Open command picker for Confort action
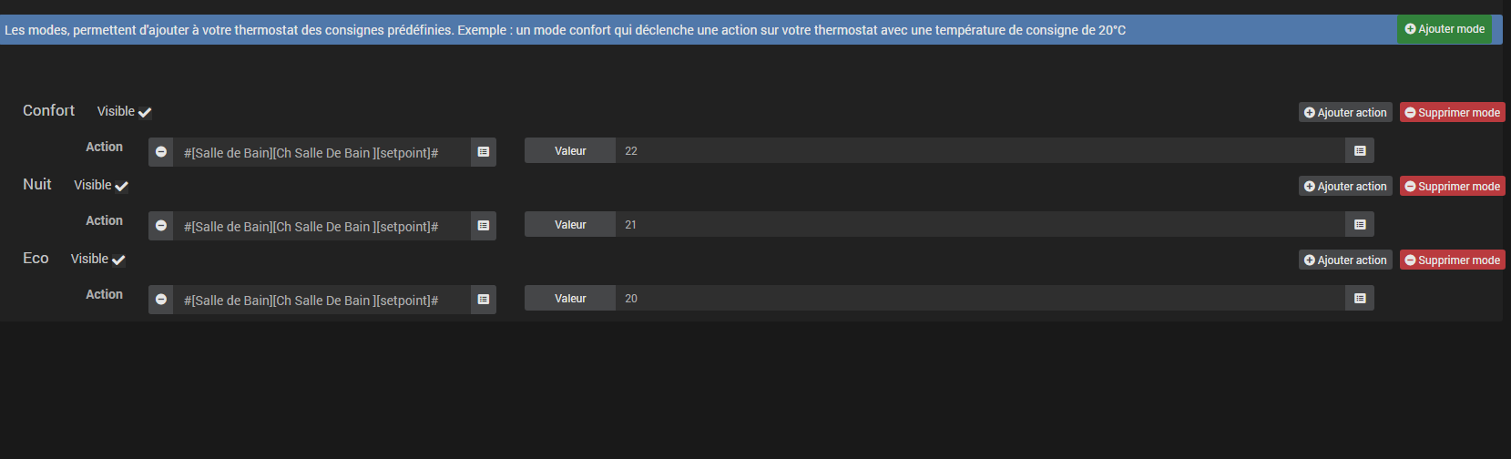Image resolution: width=1511 pixels, height=459 pixels. [484, 152]
